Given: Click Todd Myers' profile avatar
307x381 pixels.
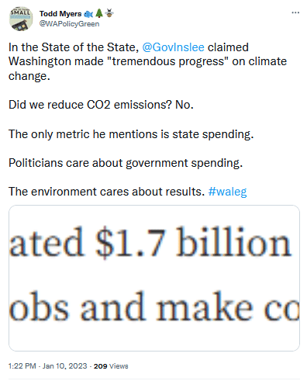Looking at the screenshot, I should (21, 19).
